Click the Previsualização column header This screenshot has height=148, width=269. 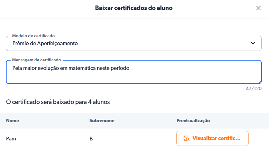click(193, 121)
